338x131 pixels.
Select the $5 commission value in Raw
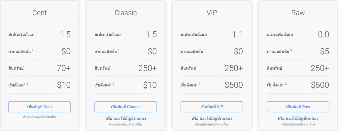pos(324,51)
